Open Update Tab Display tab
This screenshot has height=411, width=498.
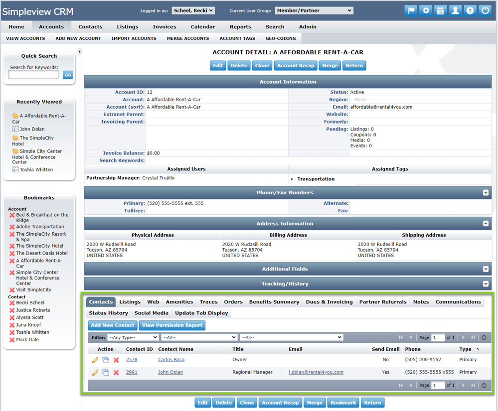(x=201, y=313)
